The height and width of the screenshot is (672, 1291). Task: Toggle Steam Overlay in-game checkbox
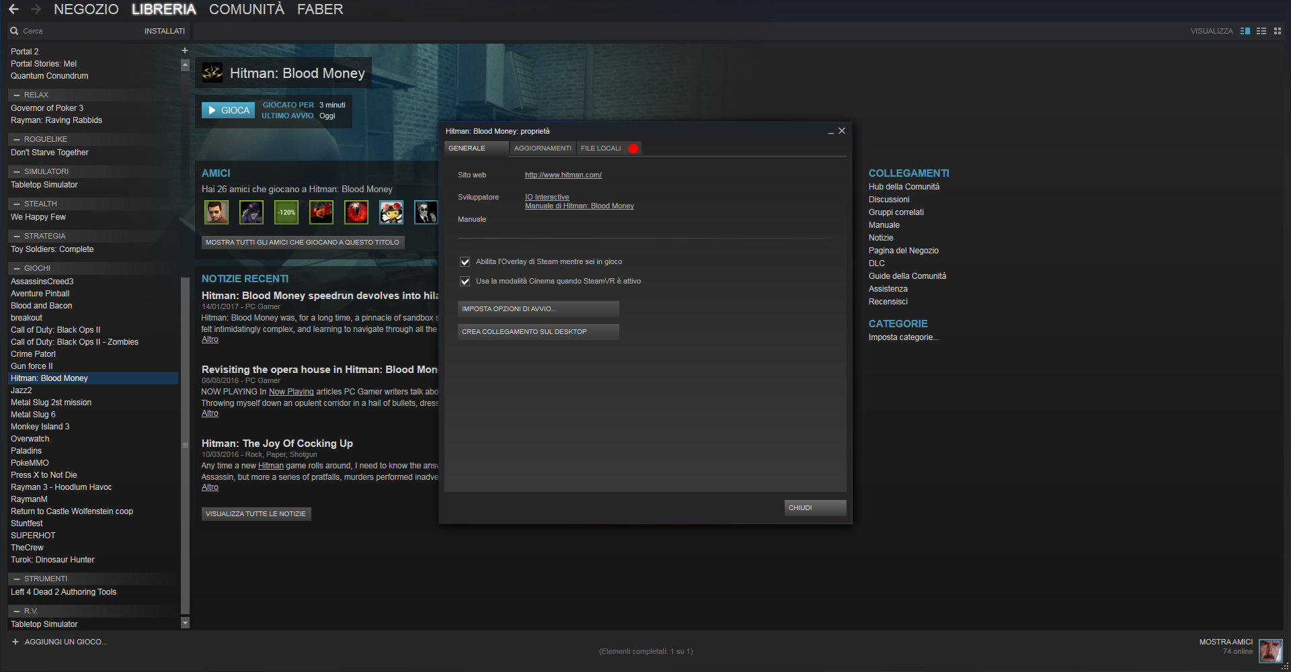[x=465, y=262]
